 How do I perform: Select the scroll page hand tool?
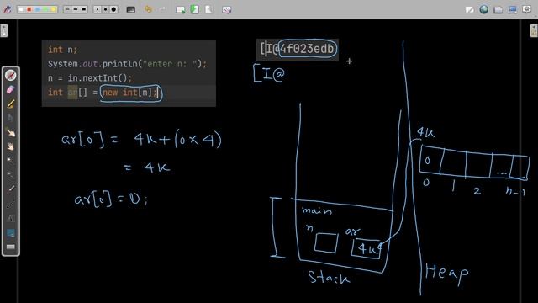click(x=11, y=146)
